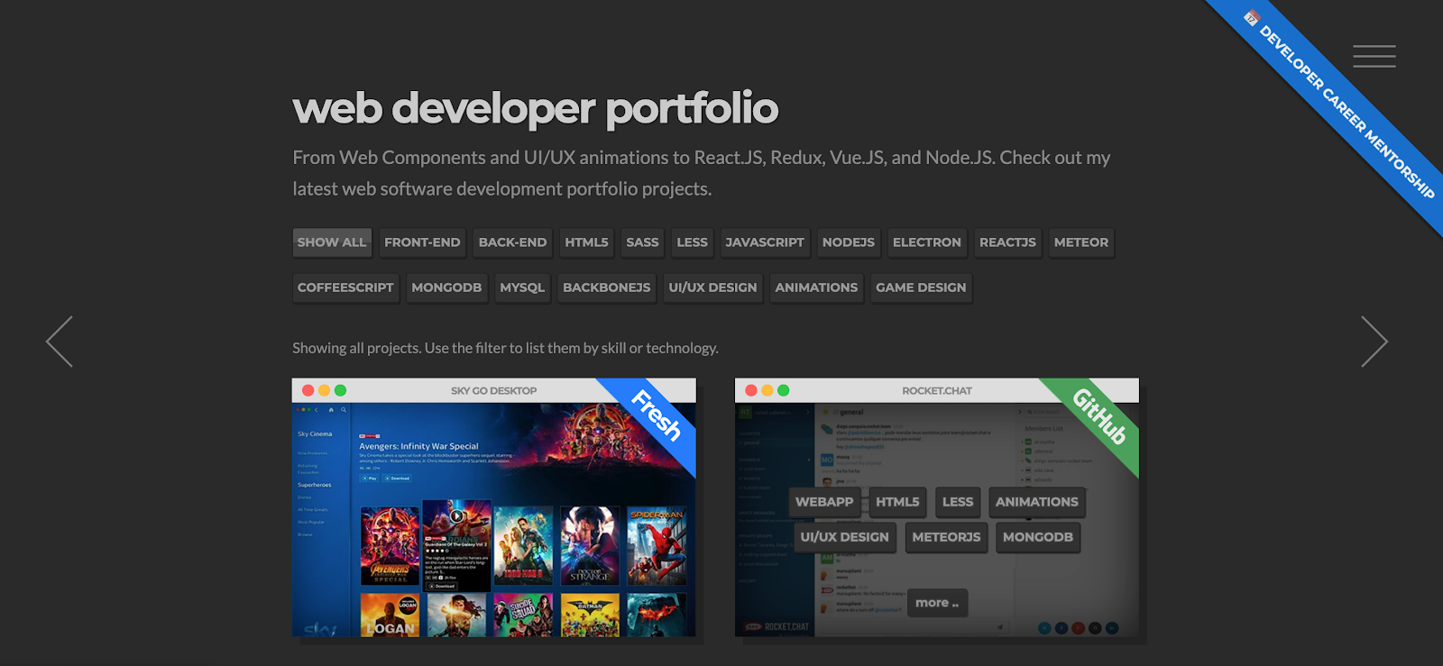Click the GitHub ribbon on Rocket.Chat card
The width and height of the screenshot is (1443, 666).
point(1098,415)
